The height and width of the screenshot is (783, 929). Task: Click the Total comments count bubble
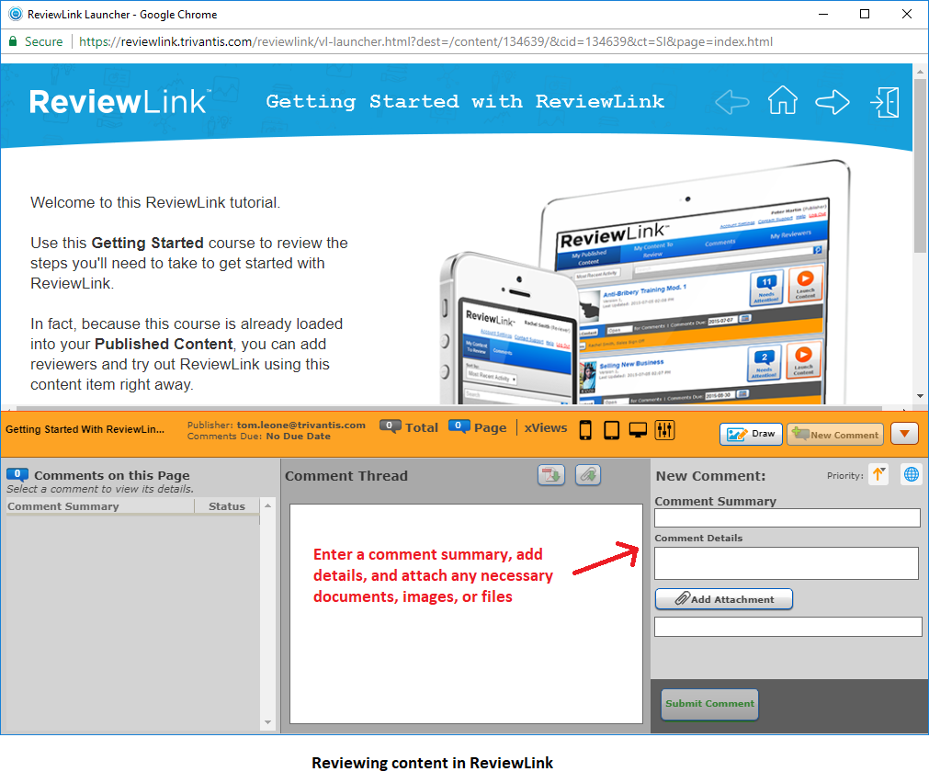pyautogui.click(x=390, y=426)
